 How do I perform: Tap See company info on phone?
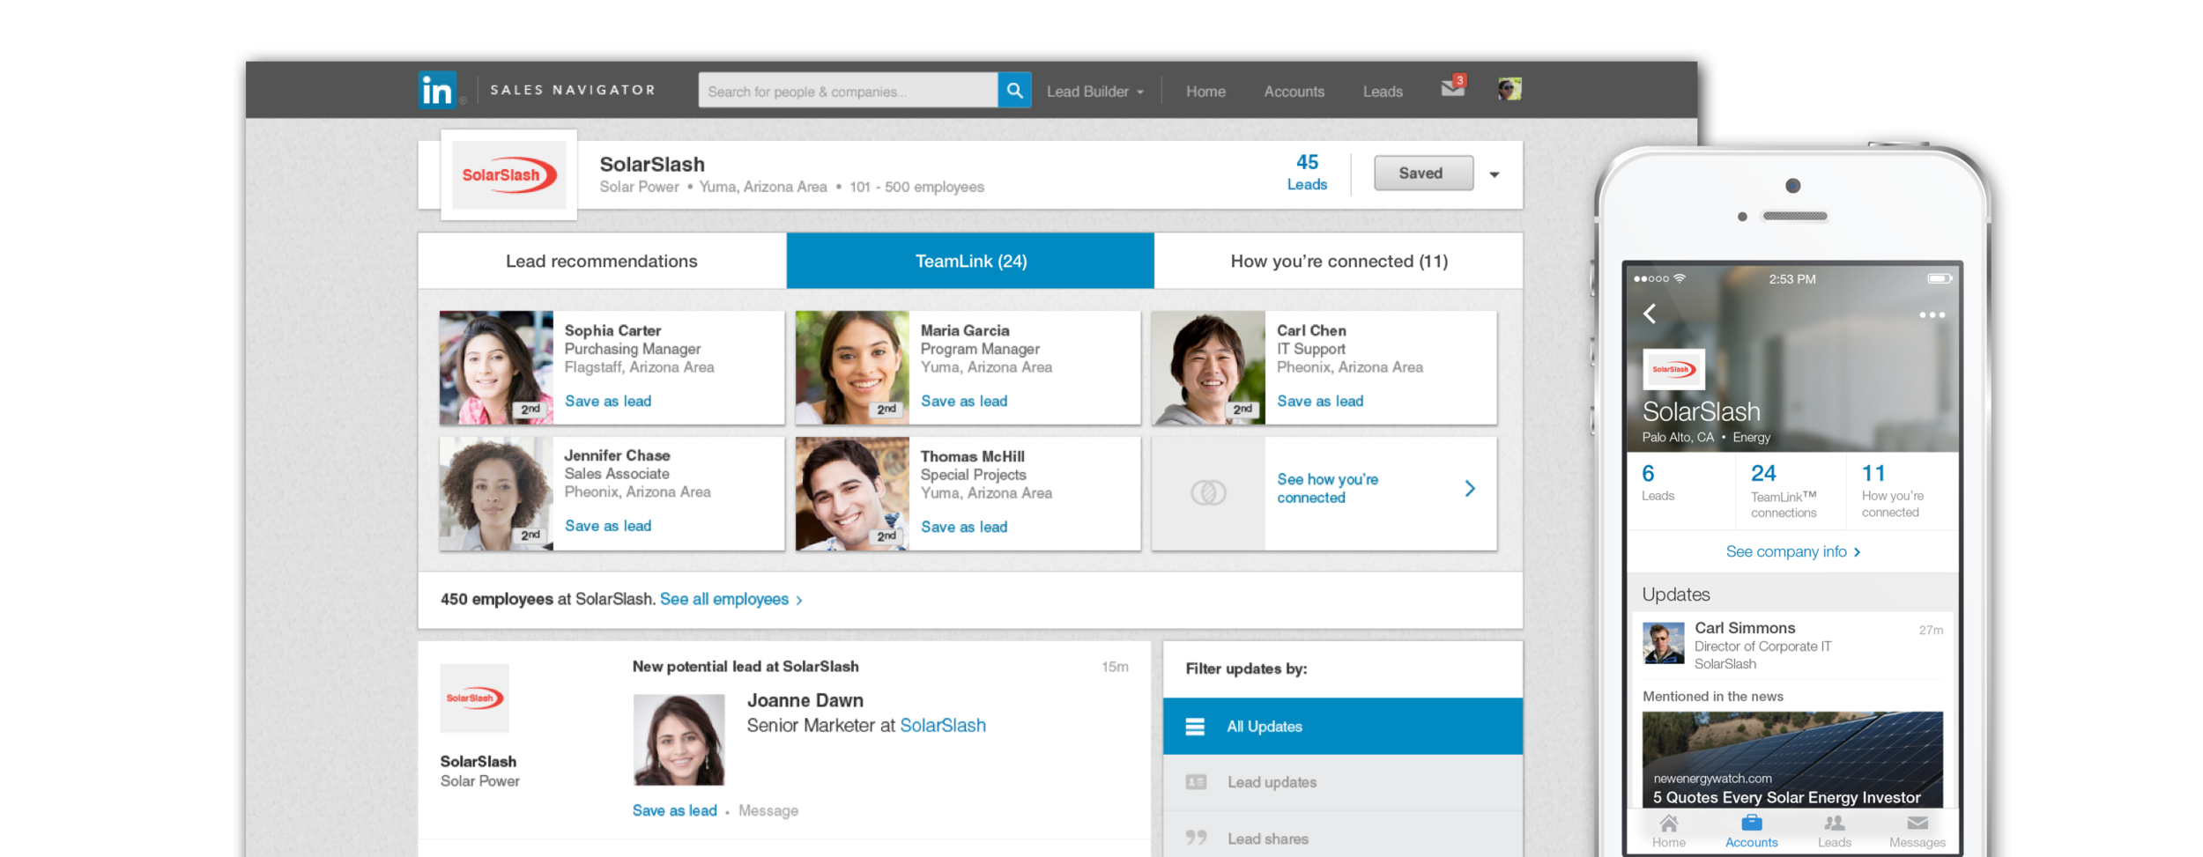tap(1792, 551)
